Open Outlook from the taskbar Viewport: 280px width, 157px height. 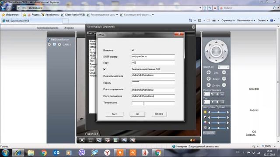[56, 153]
